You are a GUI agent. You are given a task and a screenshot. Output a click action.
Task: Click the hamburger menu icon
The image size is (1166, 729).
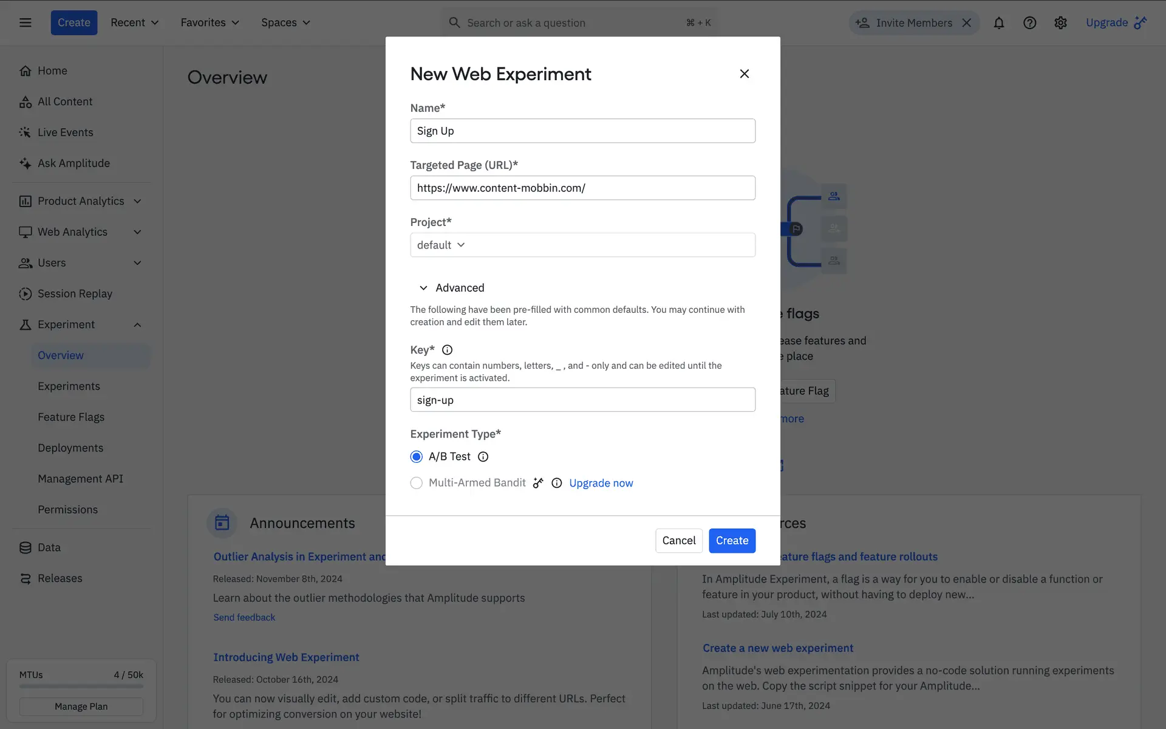(x=25, y=23)
